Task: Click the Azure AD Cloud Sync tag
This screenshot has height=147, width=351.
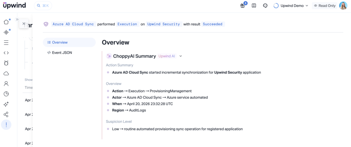Action: (73, 24)
